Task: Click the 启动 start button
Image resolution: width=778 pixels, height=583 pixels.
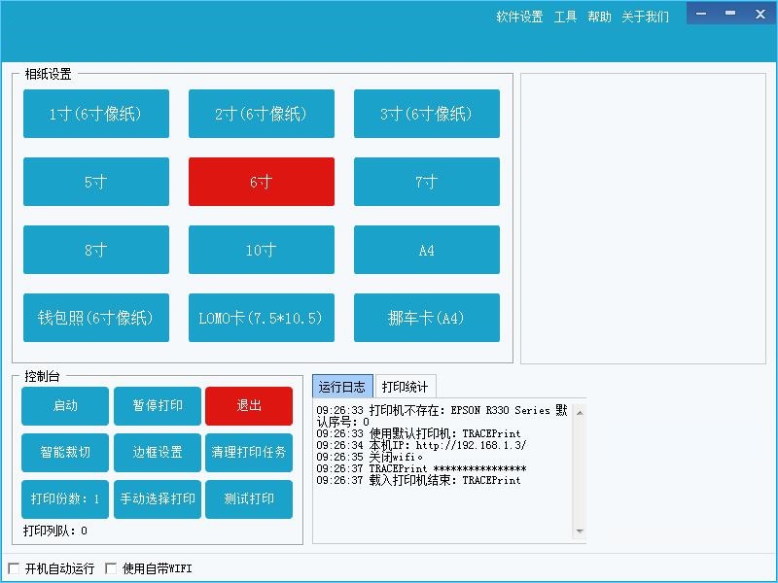Action: 65,406
